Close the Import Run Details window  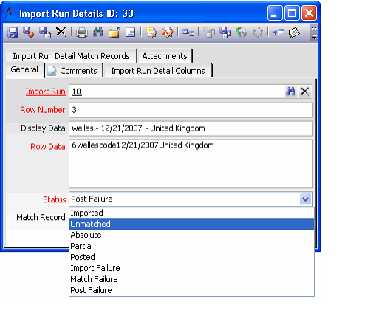[x=309, y=13]
